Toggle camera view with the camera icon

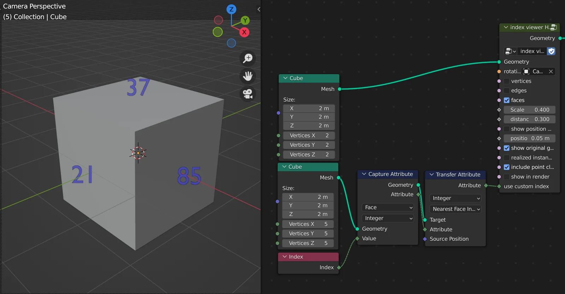click(x=248, y=94)
